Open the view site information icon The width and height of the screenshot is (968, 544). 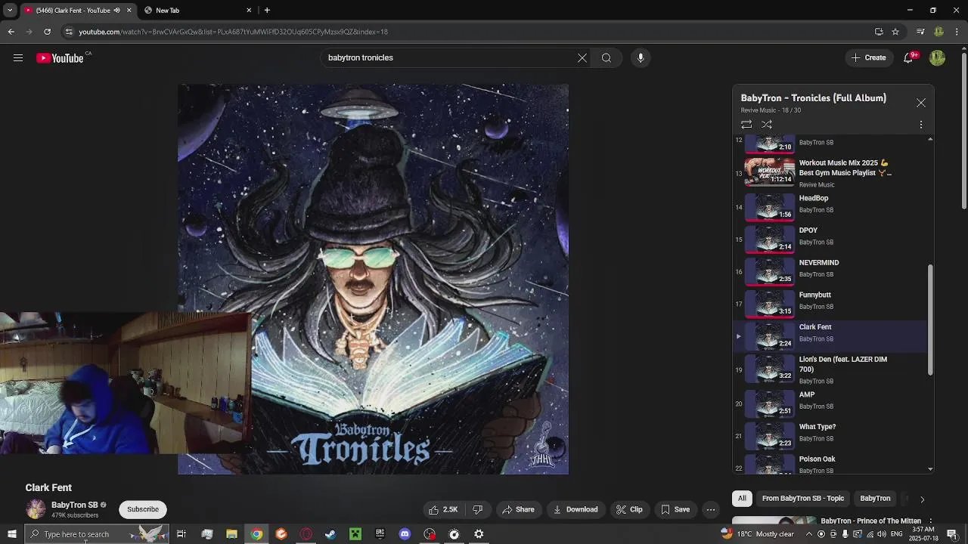69,32
